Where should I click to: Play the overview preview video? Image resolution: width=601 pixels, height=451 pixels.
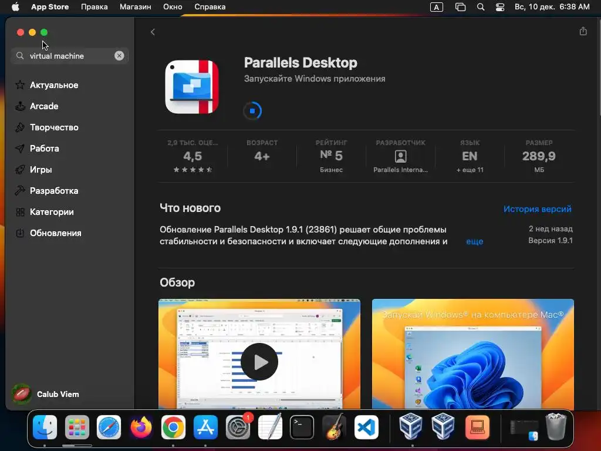[x=259, y=361]
